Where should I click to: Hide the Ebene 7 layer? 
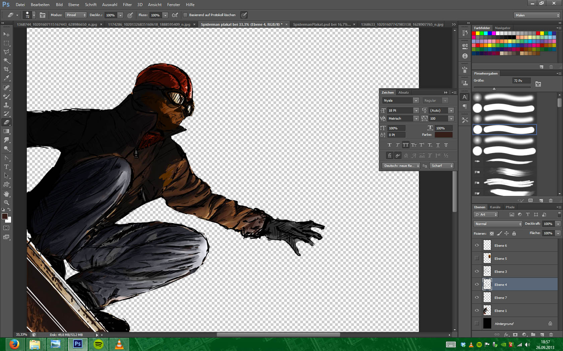[x=477, y=298]
